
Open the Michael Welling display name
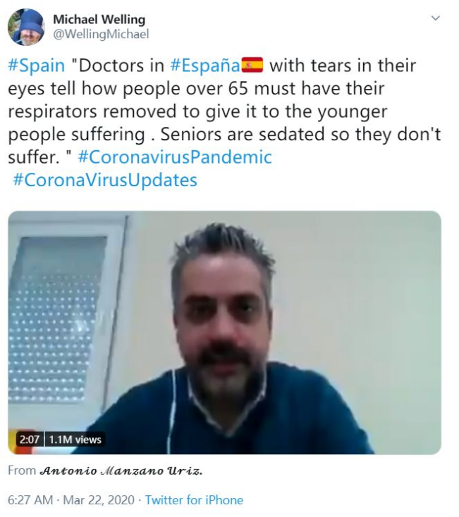coord(99,20)
